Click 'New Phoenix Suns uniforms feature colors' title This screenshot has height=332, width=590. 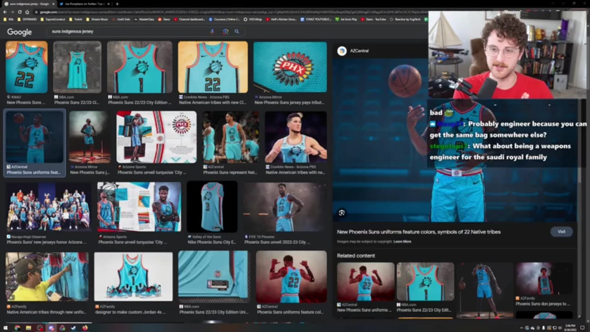point(419,232)
